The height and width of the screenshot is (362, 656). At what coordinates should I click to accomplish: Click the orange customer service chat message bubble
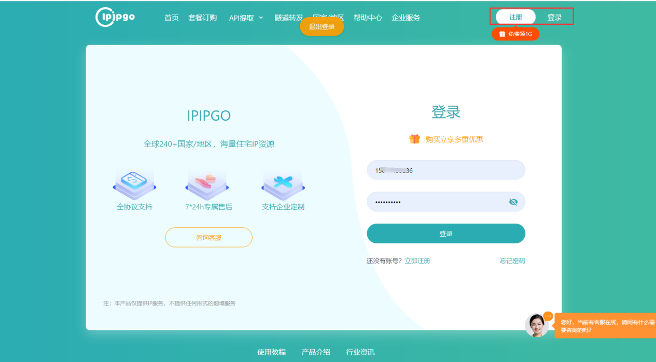point(605,326)
